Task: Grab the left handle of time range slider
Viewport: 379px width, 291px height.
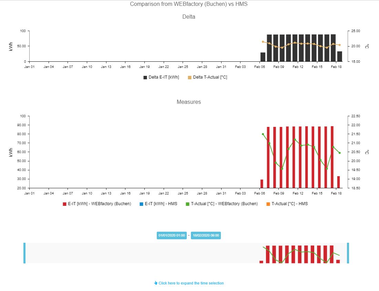Action: coord(24,253)
